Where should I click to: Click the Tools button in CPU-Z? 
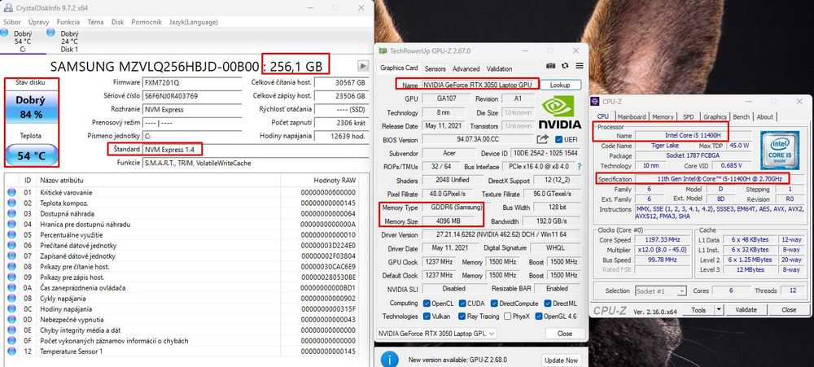(x=698, y=310)
